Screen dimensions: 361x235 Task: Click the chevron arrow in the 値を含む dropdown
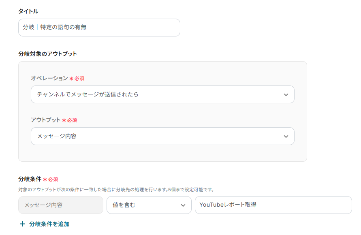point(183,205)
